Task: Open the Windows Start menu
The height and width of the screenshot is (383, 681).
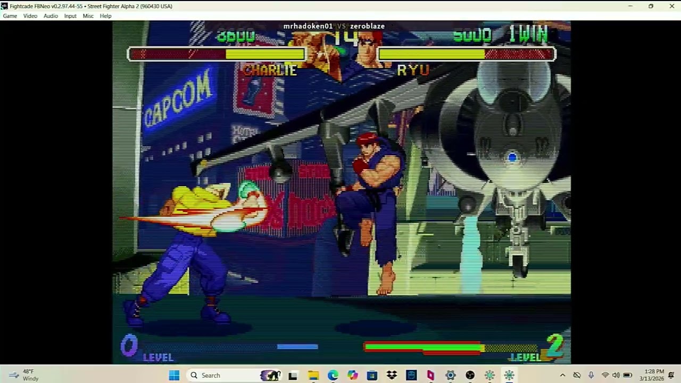Action: pyautogui.click(x=174, y=376)
